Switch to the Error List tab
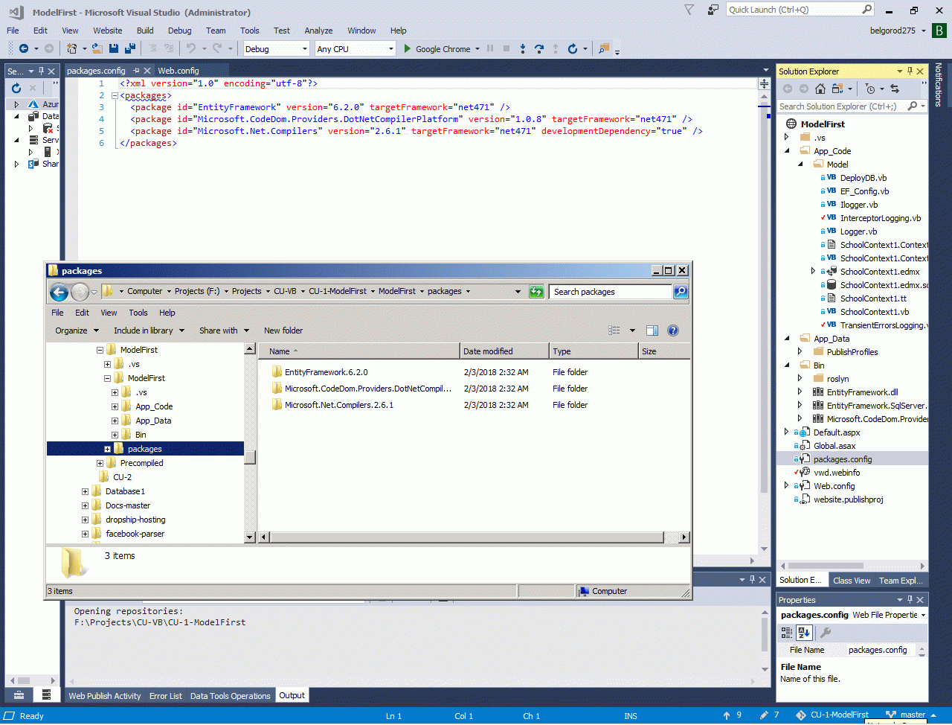Image resolution: width=952 pixels, height=725 pixels. 165,696
